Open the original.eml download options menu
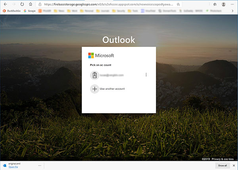Screen dimensions: 238x170 [40, 166]
